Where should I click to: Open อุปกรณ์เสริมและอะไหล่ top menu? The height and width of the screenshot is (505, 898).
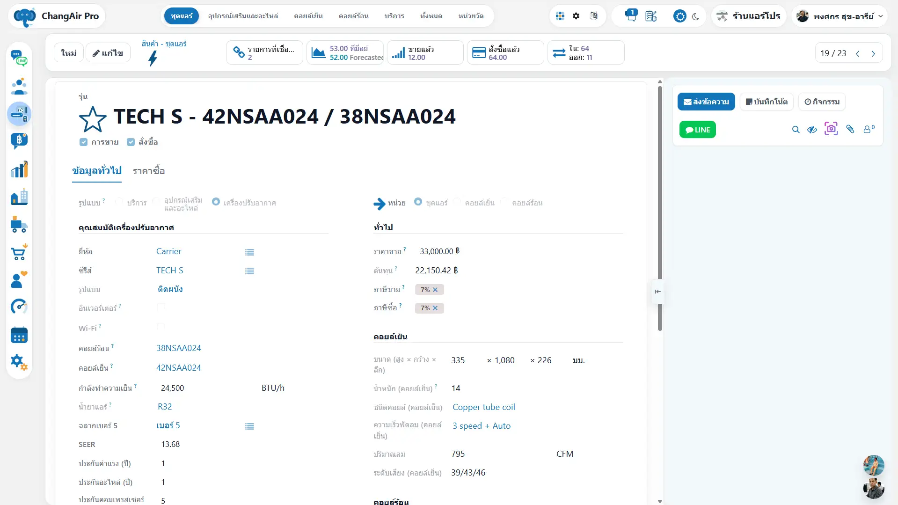(x=243, y=16)
